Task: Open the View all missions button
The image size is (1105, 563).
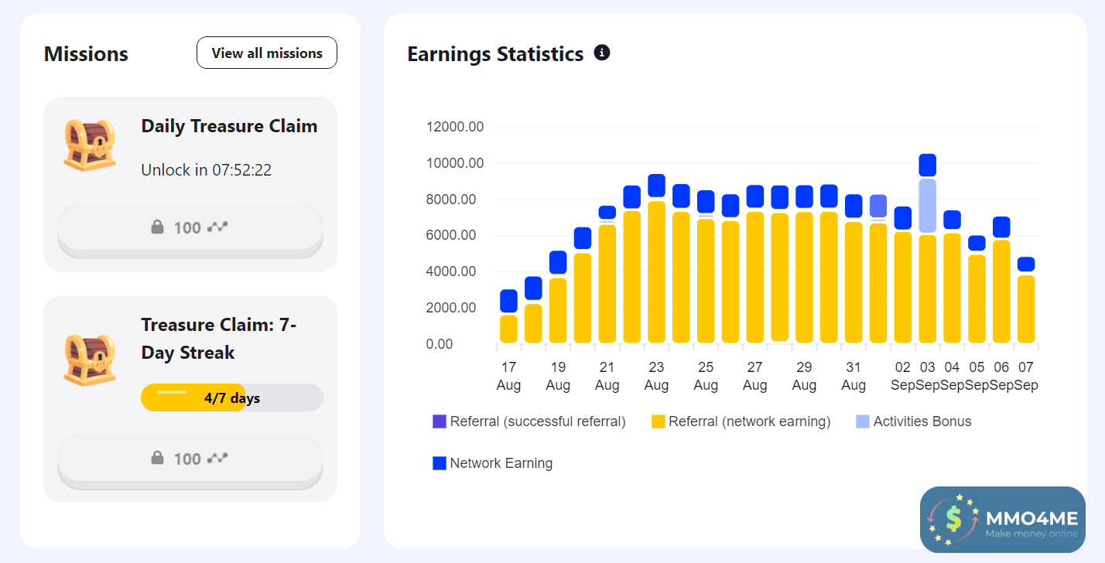Action: [x=267, y=53]
